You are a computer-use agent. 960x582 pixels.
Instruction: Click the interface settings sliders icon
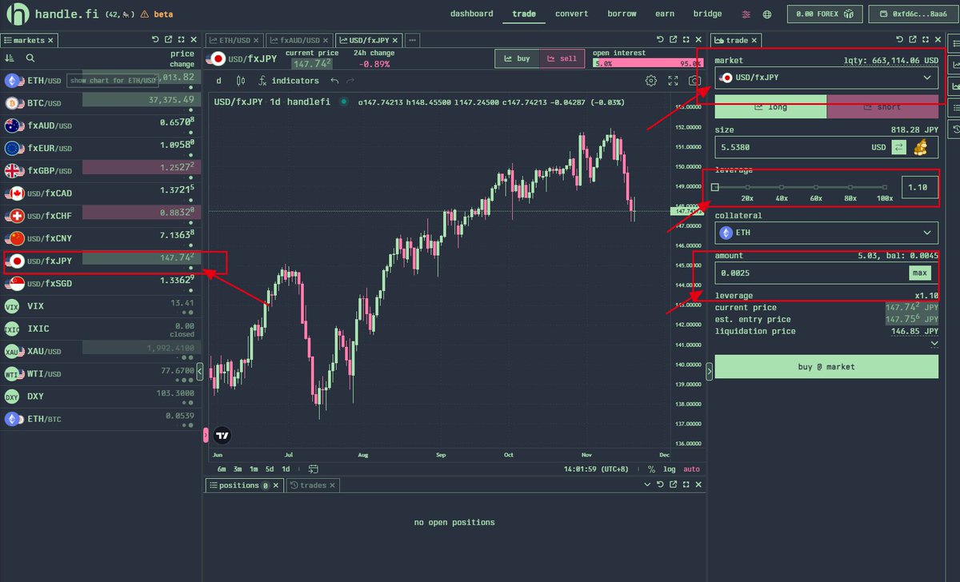(x=746, y=14)
